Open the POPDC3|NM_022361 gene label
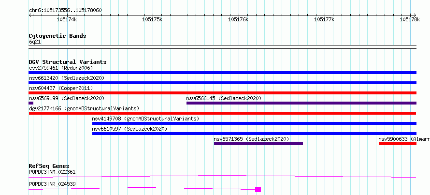430x195 pixels. tap(52, 172)
